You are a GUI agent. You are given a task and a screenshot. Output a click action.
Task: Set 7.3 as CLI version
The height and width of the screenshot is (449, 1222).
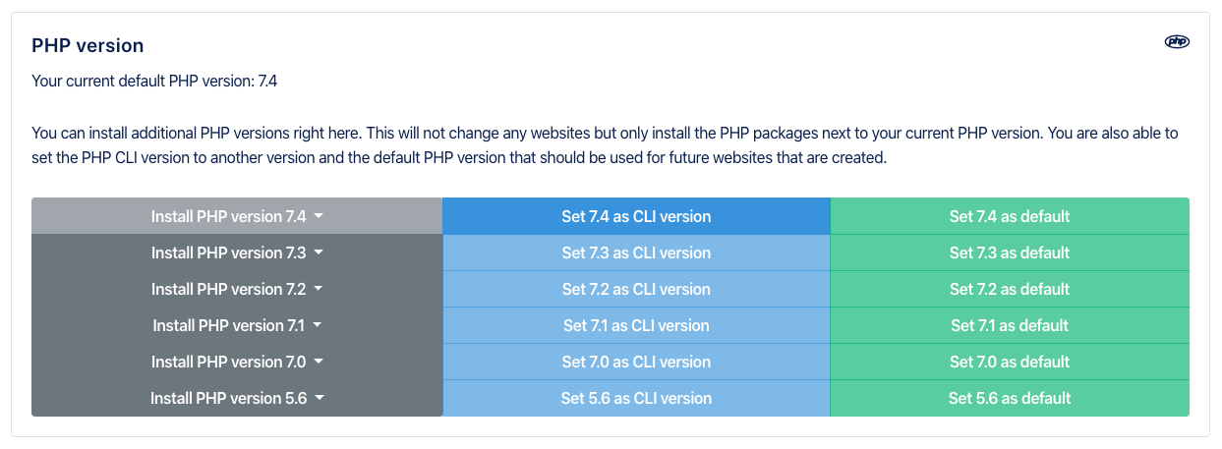(636, 253)
